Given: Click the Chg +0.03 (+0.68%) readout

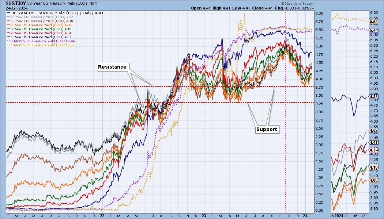Looking at the screenshot, I should pyautogui.click(x=293, y=8).
